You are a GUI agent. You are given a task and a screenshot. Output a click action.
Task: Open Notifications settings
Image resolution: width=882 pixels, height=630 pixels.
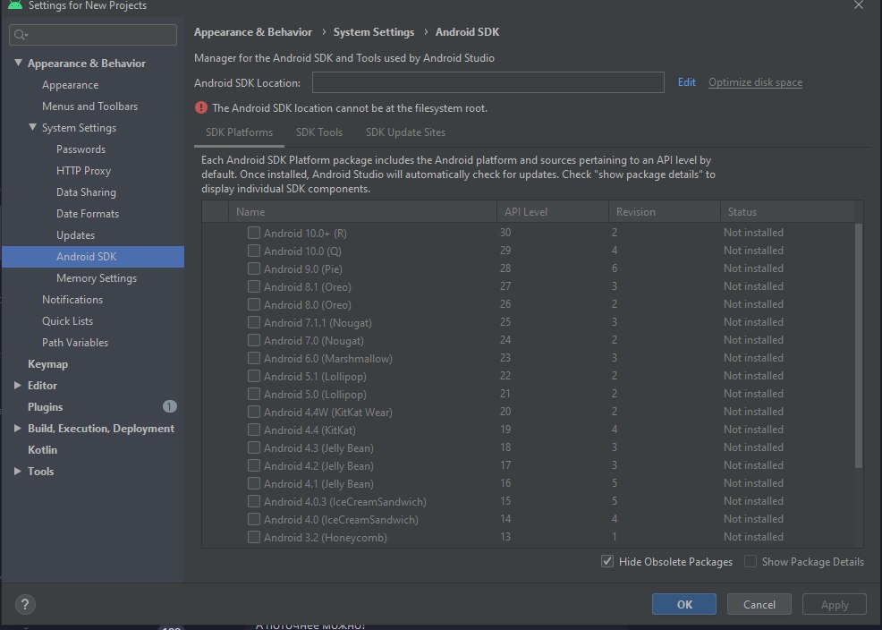[x=72, y=299]
